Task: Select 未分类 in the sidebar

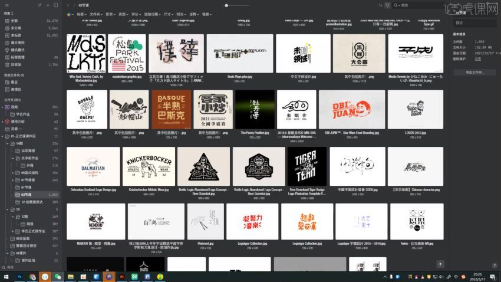Action: (32, 28)
